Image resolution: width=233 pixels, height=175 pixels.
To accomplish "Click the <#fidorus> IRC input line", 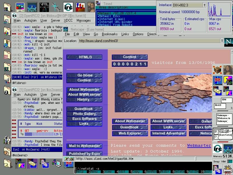I will (37, 83).
